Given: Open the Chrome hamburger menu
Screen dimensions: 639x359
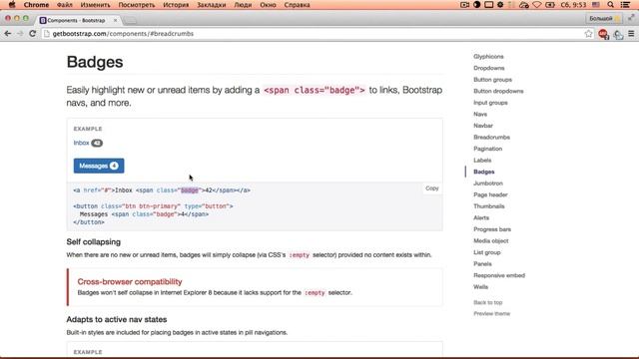Looking at the screenshot, I should 631,34.
